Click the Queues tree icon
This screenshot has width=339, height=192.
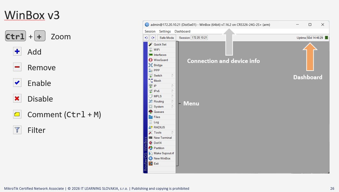coord(151,112)
